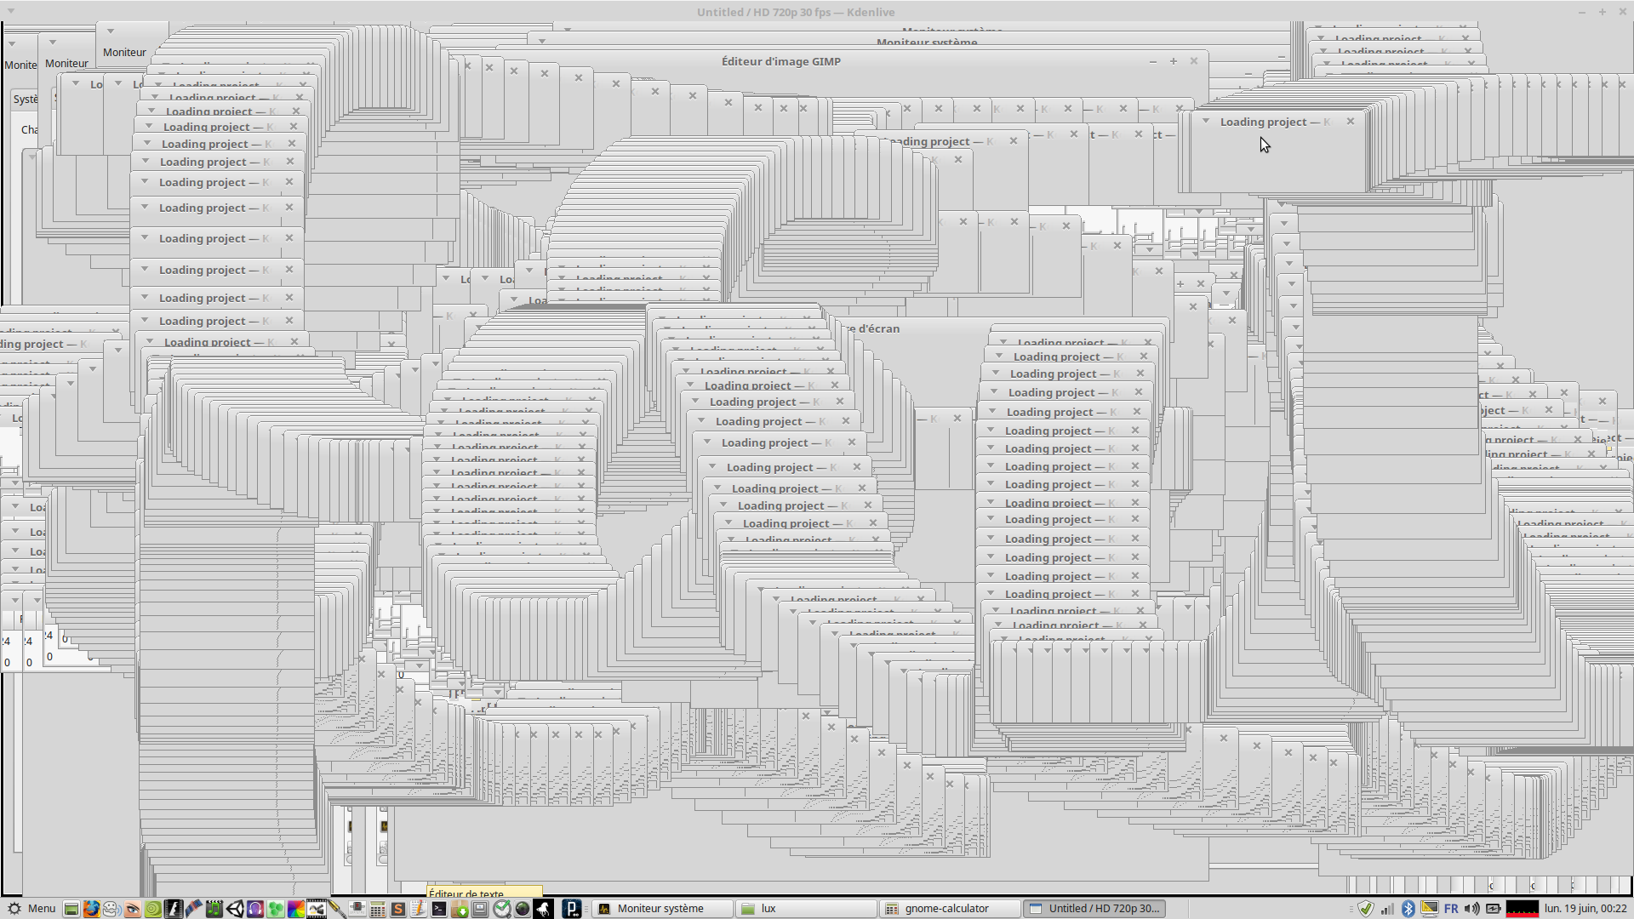Open the battery power tray icon
Image resolution: width=1634 pixels, height=919 pixels.
[1493, 909]
